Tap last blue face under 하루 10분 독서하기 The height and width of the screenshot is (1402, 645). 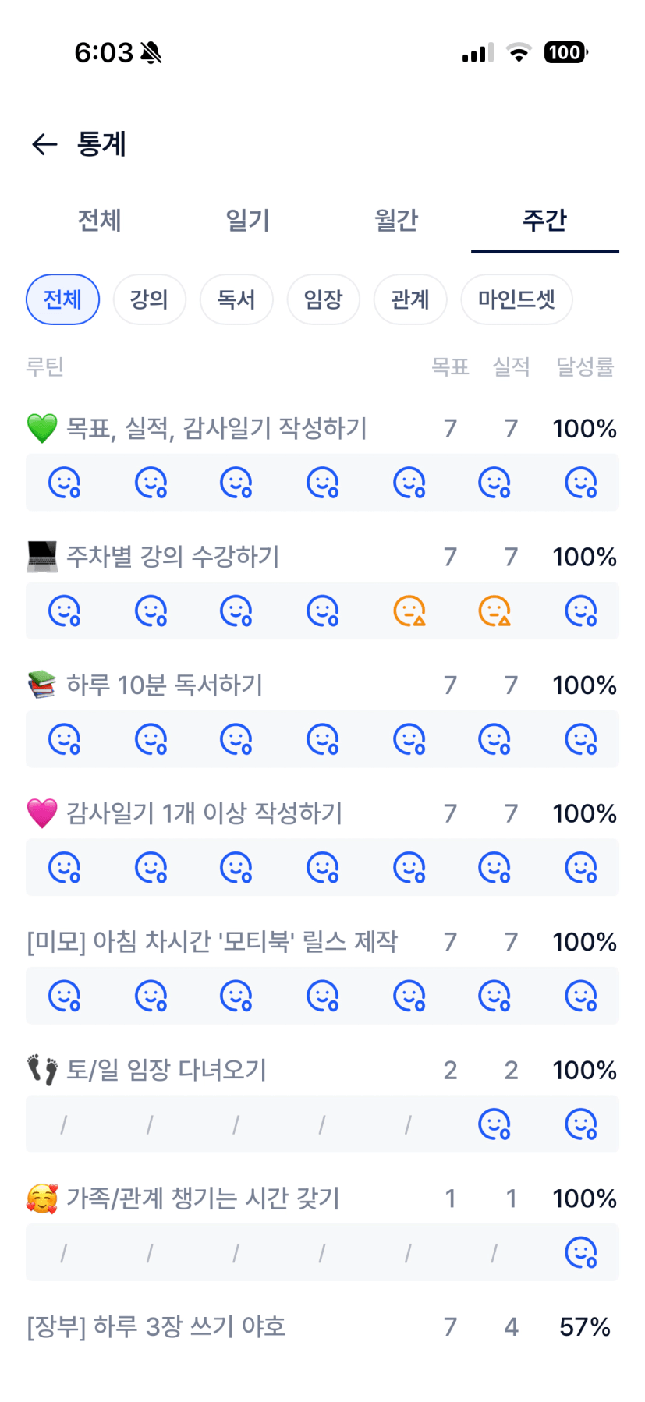point(581,739)
